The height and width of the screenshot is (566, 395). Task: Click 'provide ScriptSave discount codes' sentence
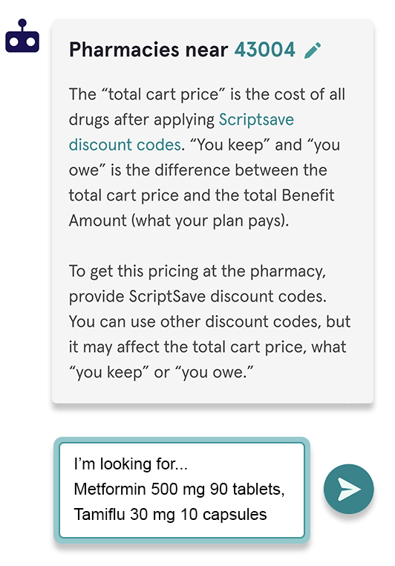[x=197, y=296]
